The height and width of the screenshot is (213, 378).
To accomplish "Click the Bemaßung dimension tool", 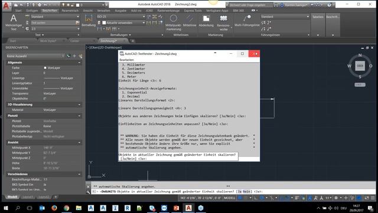I will (x=89, y=20).
